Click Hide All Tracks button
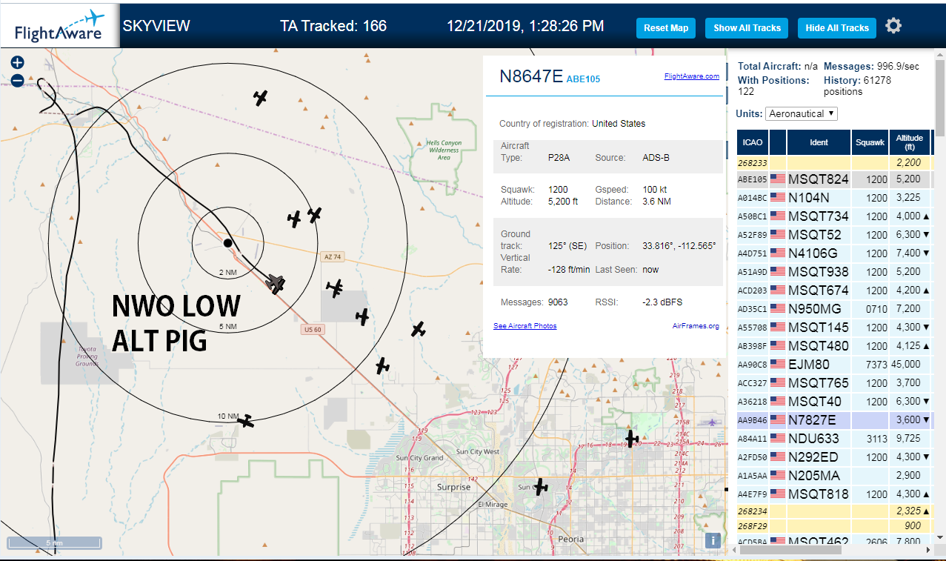The image size is (946, 561). (x=837, y=28)
